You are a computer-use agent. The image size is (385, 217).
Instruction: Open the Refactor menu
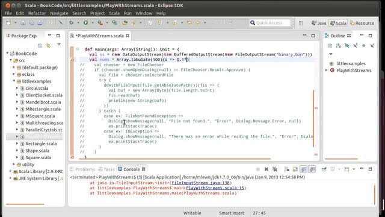(37, 13)
